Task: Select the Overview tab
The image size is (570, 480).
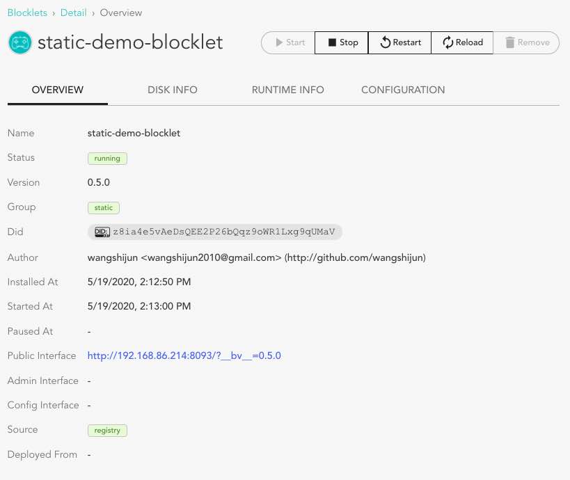Action: [58, 90]
